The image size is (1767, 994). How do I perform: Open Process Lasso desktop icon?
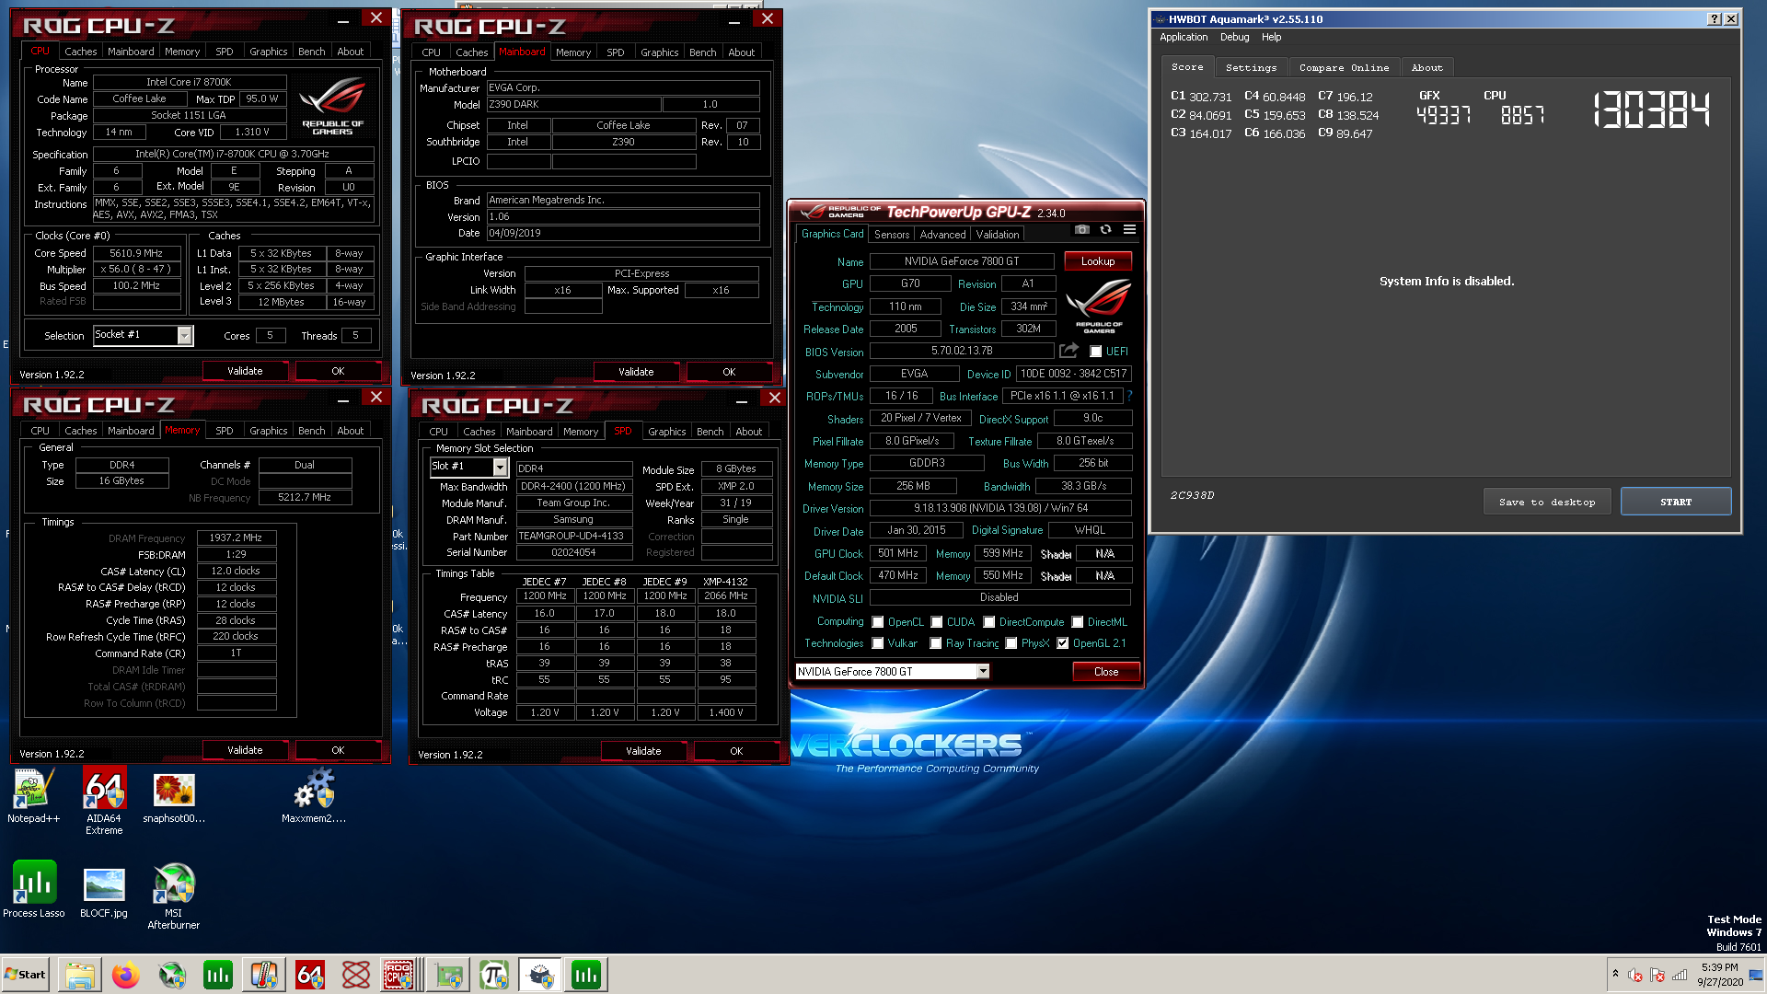pyautogui.click(x=34, y=889)
